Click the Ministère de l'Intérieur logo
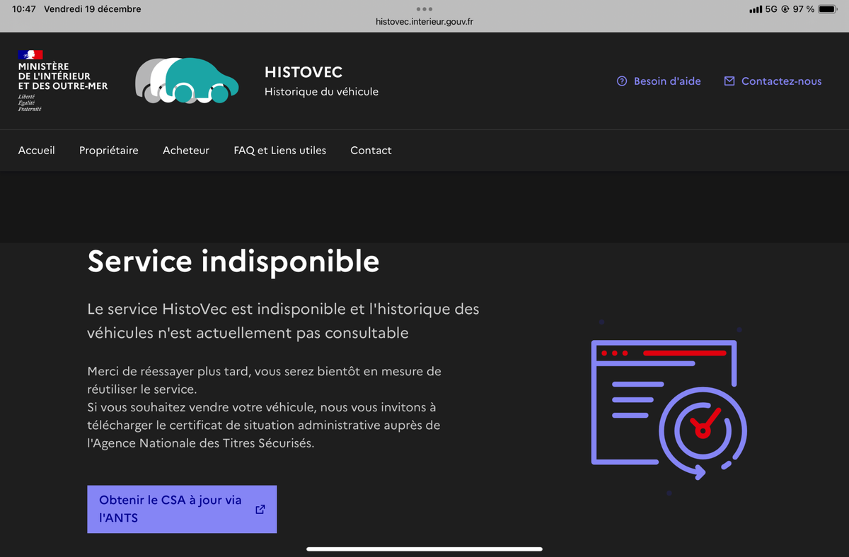849x557 pixels. 62,81
